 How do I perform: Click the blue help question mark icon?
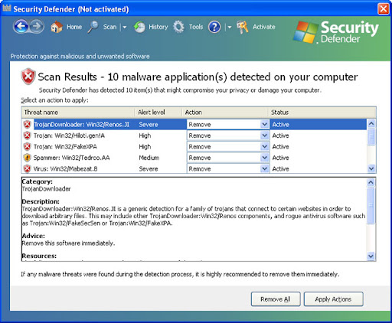pyautogui.click(x=214, y=27)
